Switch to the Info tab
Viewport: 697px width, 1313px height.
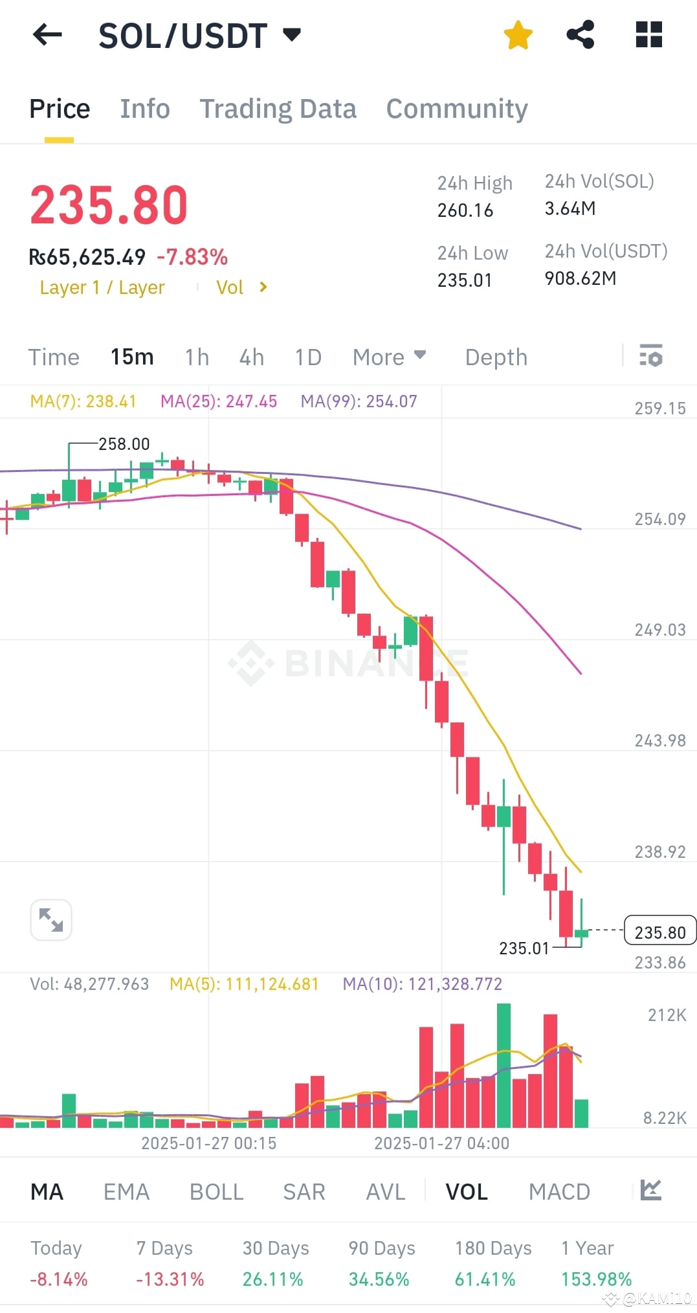pos(144,108)
